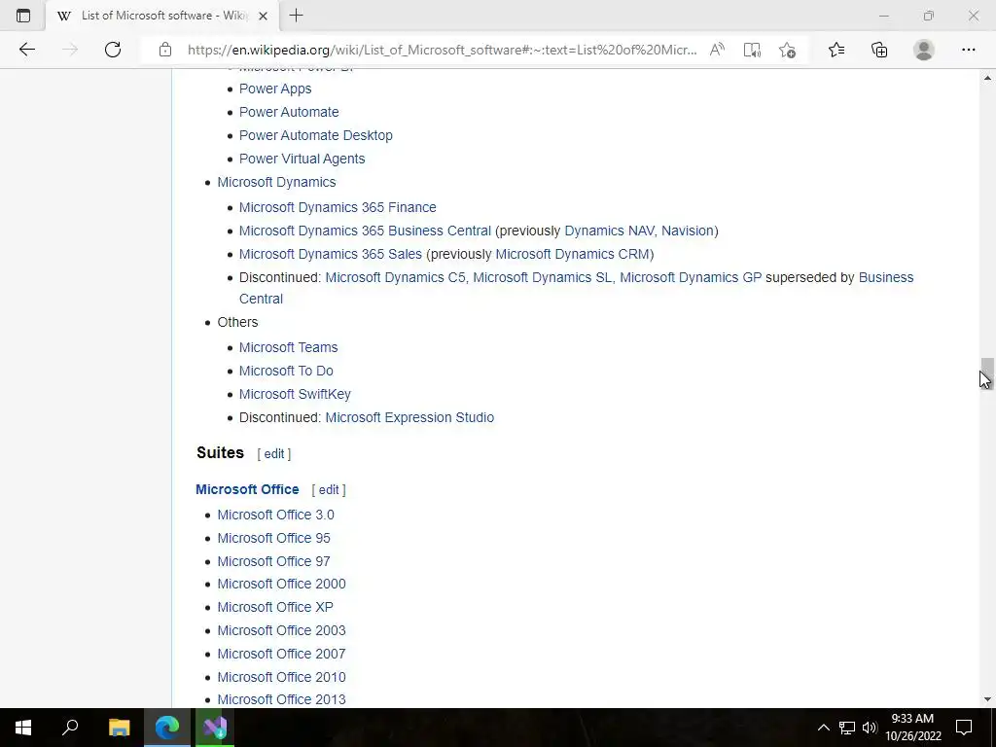Open the Collections panel
Screen dimensions: 996x747
(x=879, y=50)
